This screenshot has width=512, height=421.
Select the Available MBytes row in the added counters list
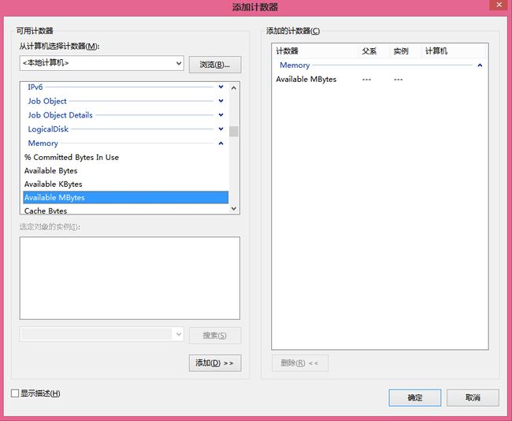point(380,79)
